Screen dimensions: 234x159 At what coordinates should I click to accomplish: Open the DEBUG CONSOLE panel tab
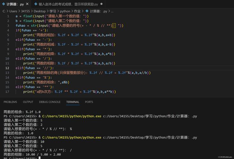[50, 102]
